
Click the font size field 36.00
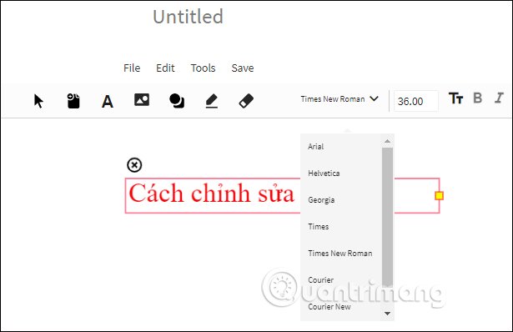(x=416, y=102)
